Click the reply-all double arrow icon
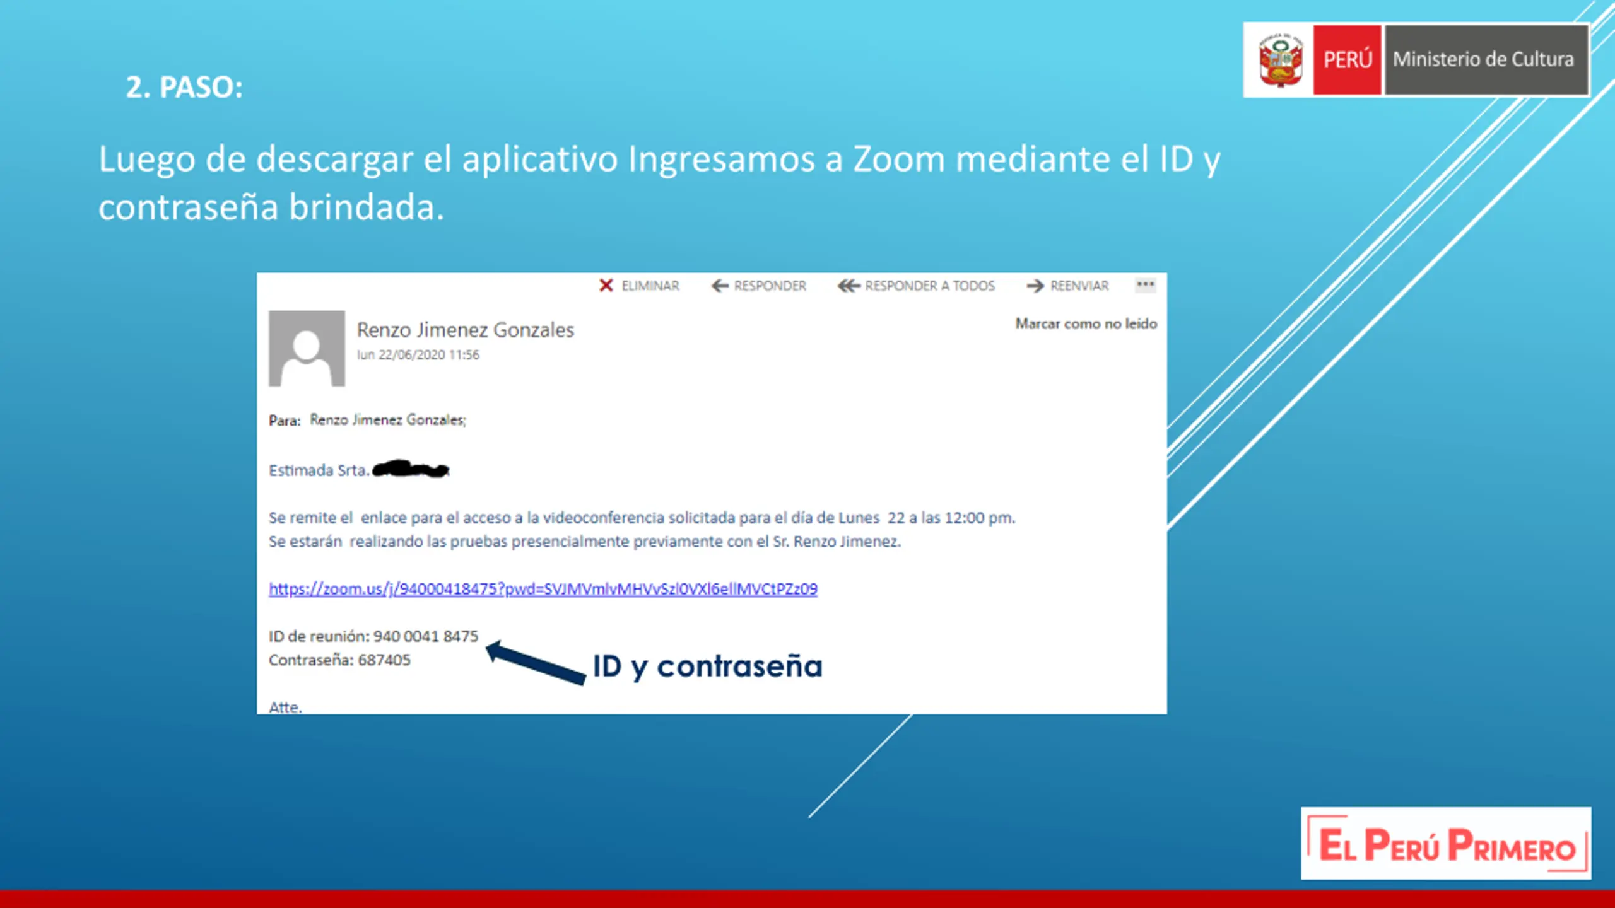Screen dimensions: 1615x908 849,286
